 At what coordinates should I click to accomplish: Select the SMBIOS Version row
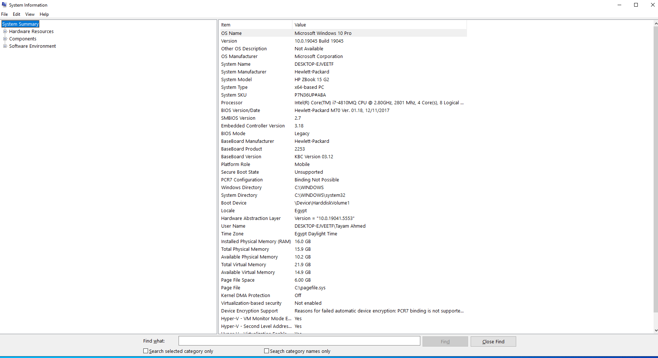pos(343,118)
